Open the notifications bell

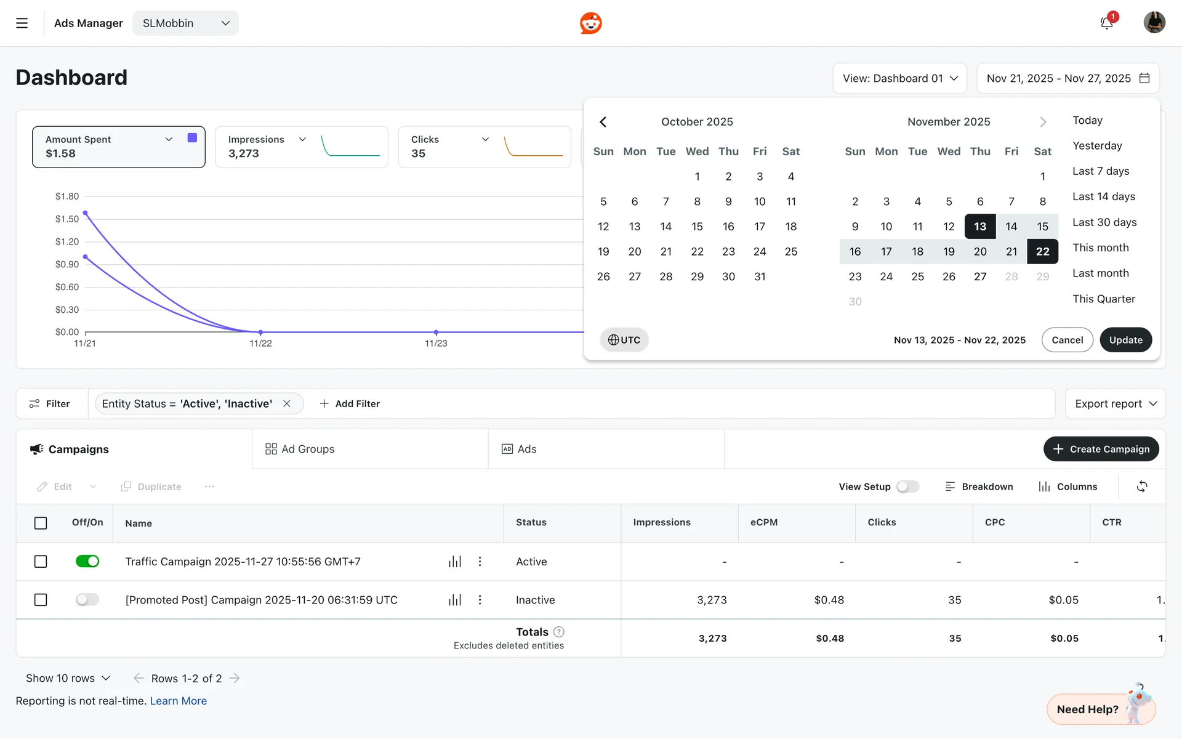coord(1106,23)
